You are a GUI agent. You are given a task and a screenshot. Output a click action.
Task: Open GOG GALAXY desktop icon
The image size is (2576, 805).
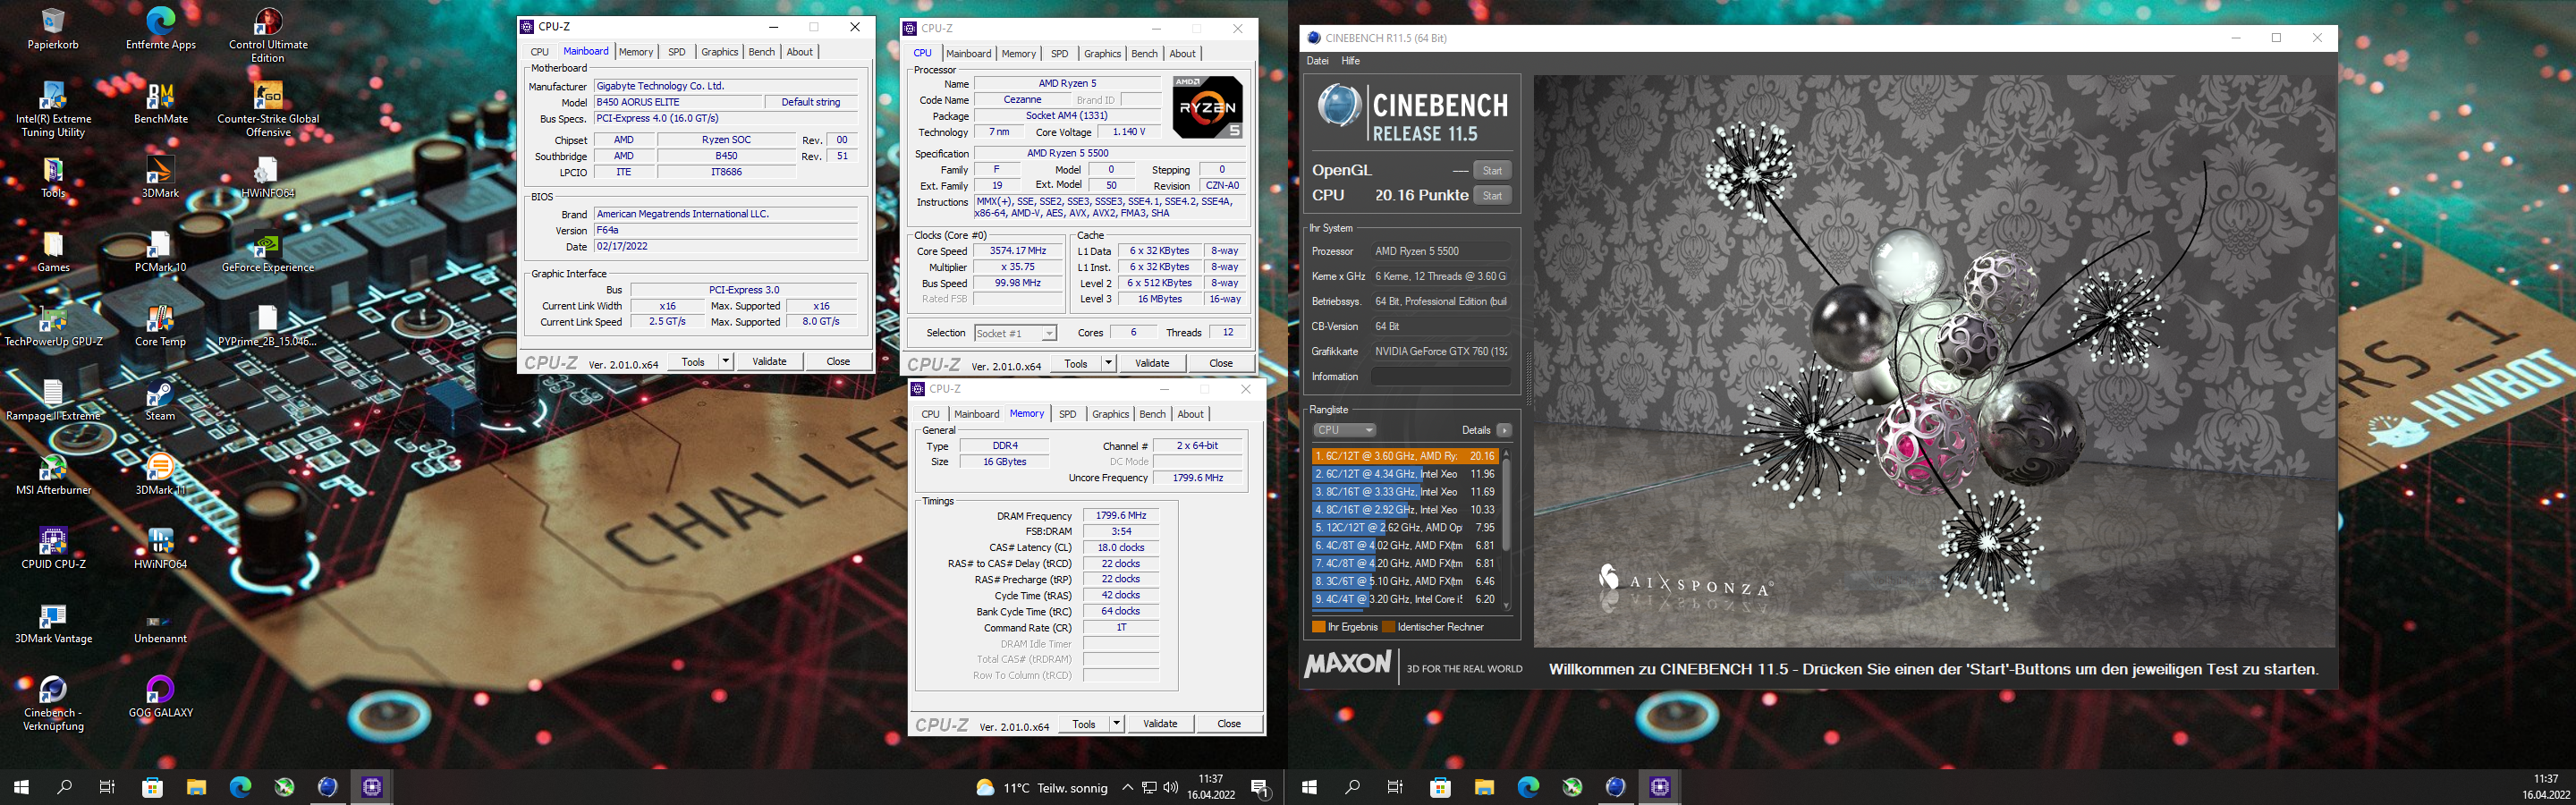tap(160, 698)
